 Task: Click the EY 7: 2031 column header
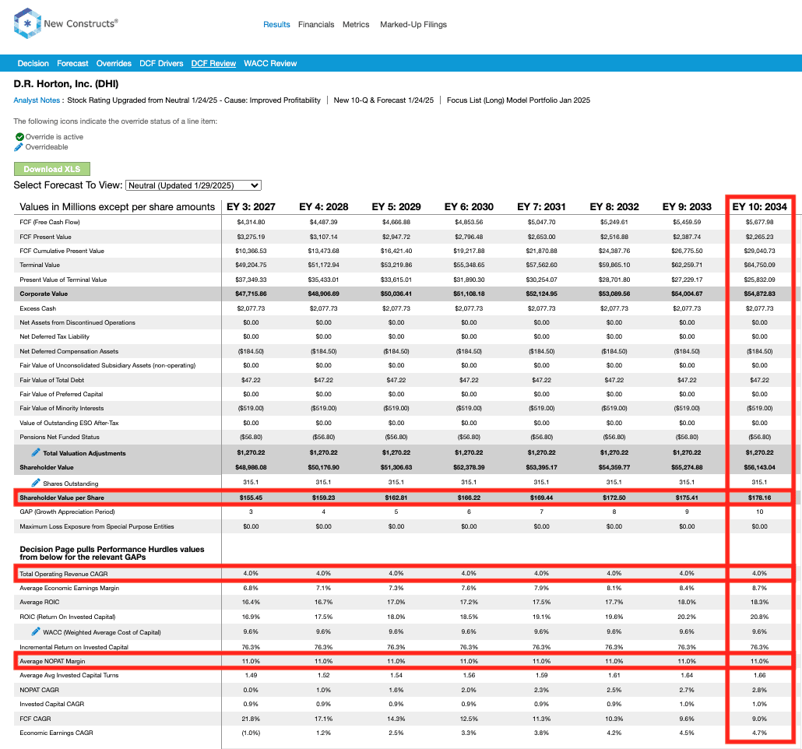542,206
